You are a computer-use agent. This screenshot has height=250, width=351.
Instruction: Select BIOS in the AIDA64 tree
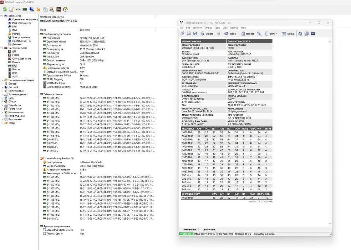pos(15,73)
